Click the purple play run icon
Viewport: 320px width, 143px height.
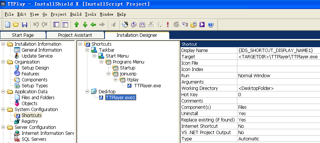202,25
